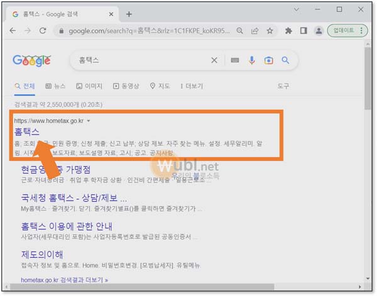377x296 pixels.
Task: Click the scroll down arrow
Action: 368,278
